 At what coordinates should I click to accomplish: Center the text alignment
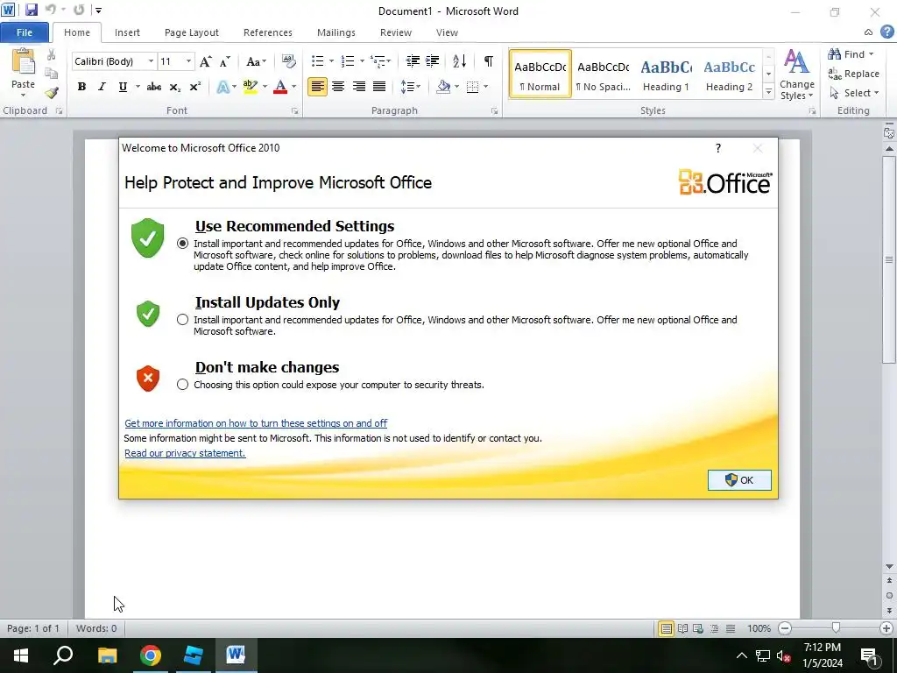pyautogui.click(x=338, y=87)
